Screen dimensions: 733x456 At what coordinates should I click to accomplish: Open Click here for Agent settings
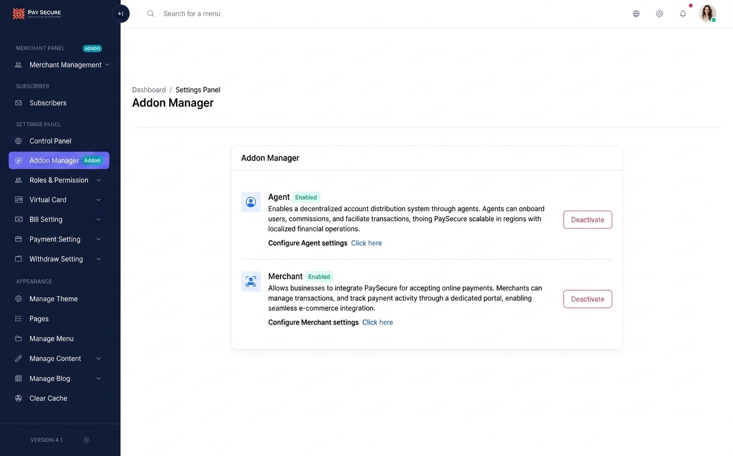pyautogui.click(x=366, y=243)
